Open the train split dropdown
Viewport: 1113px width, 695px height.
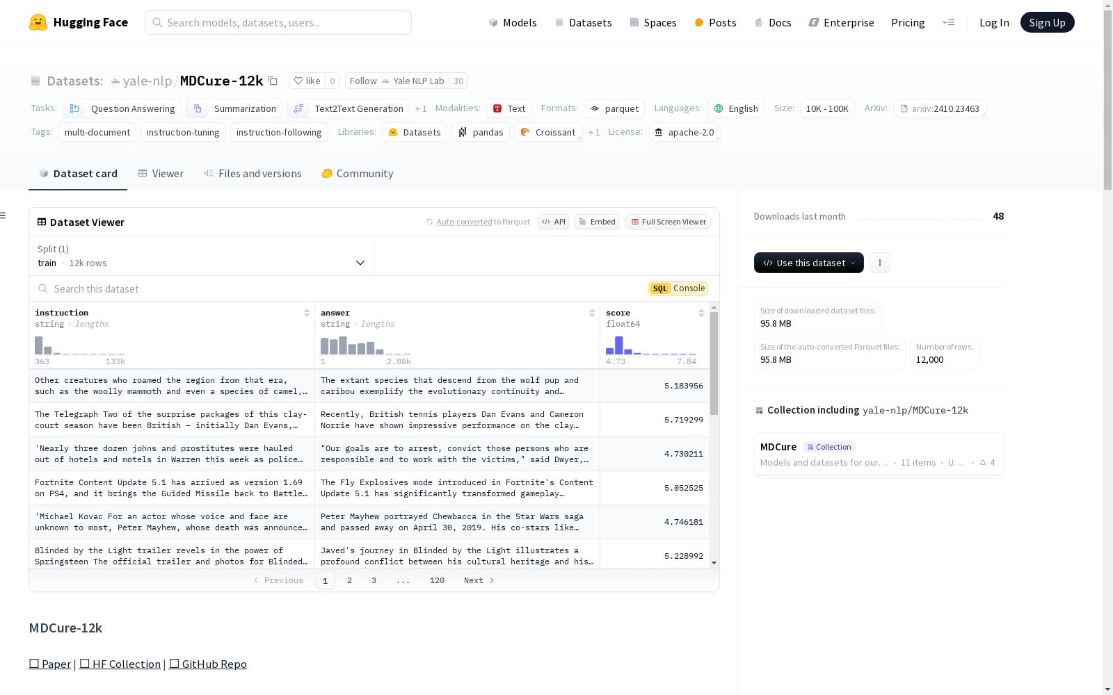click(201, 256)
